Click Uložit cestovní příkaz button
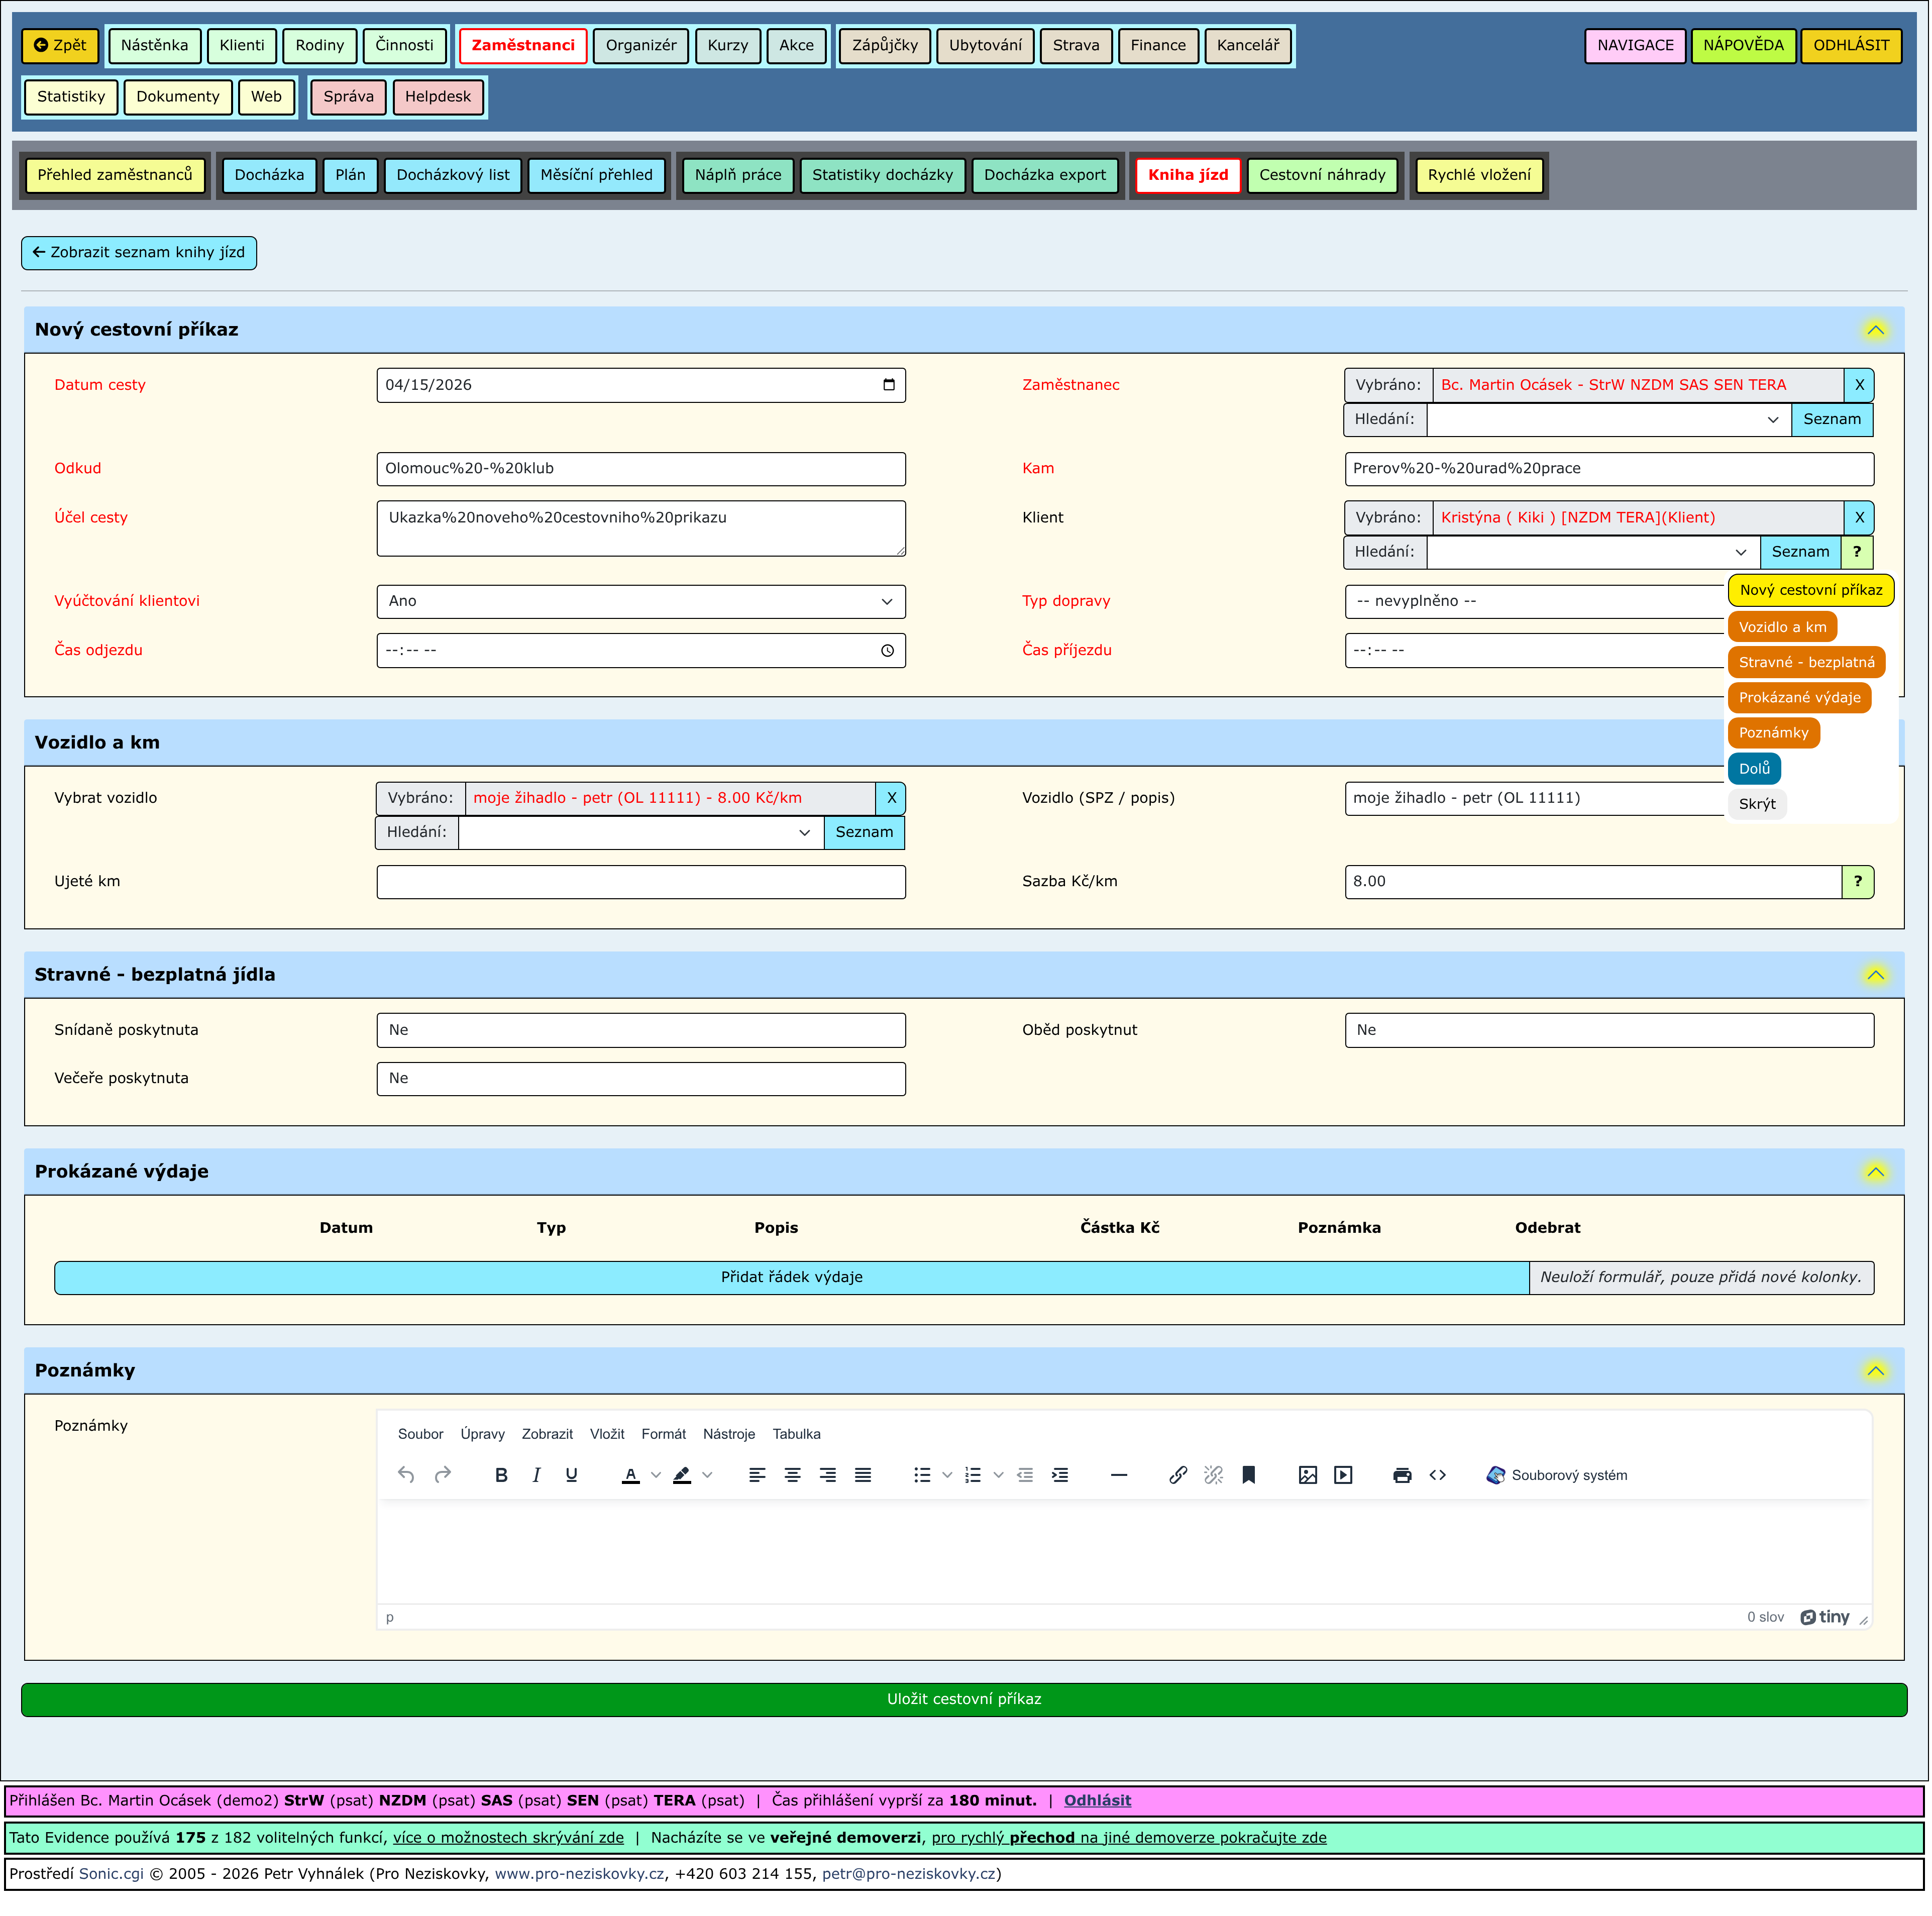The width and height of the screenshot is (1932, 1916). coord(964,1700)
